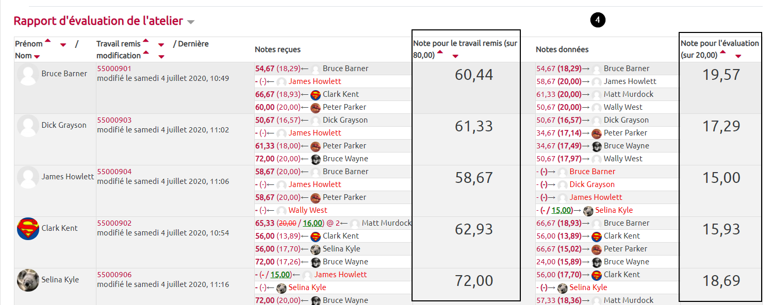Click the number 4 annotation badge

pyautogui.click(x=598, y=20)
